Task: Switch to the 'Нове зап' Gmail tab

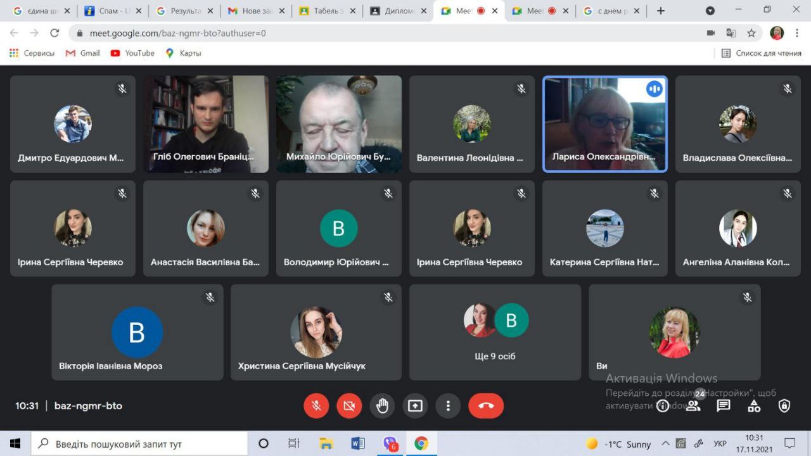Action: 255,11
